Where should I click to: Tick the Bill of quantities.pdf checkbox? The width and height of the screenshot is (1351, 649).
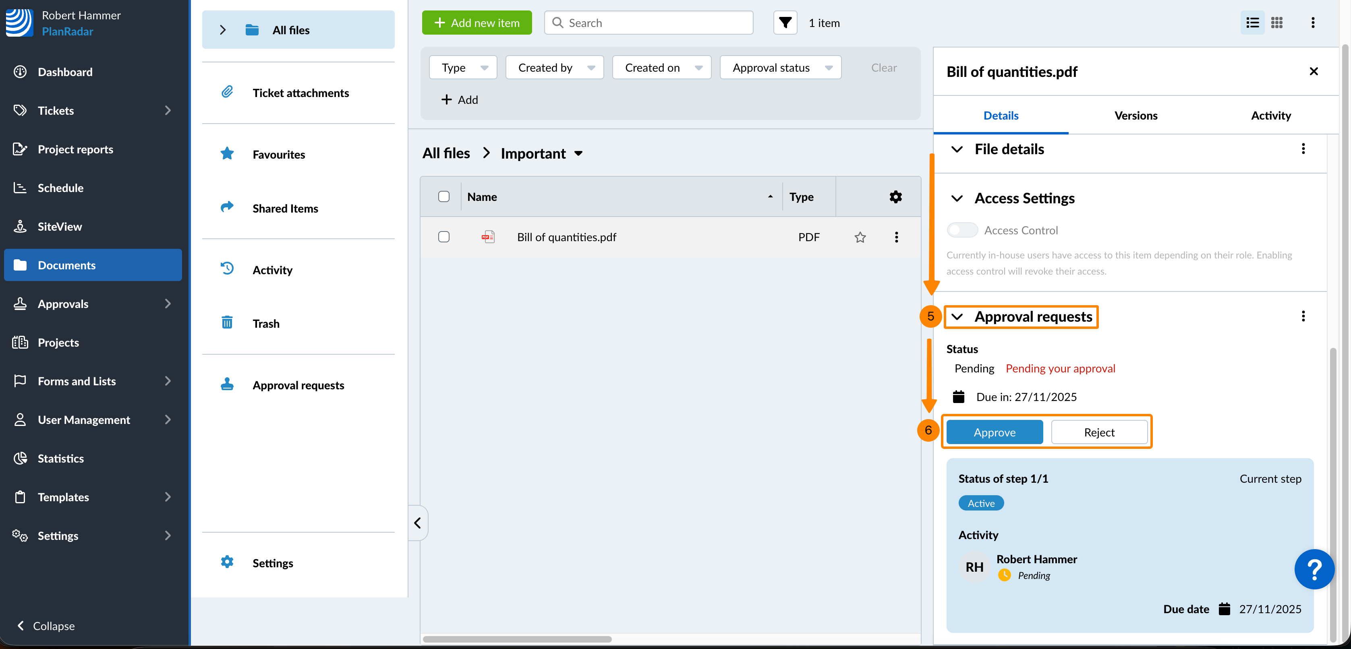444,237
